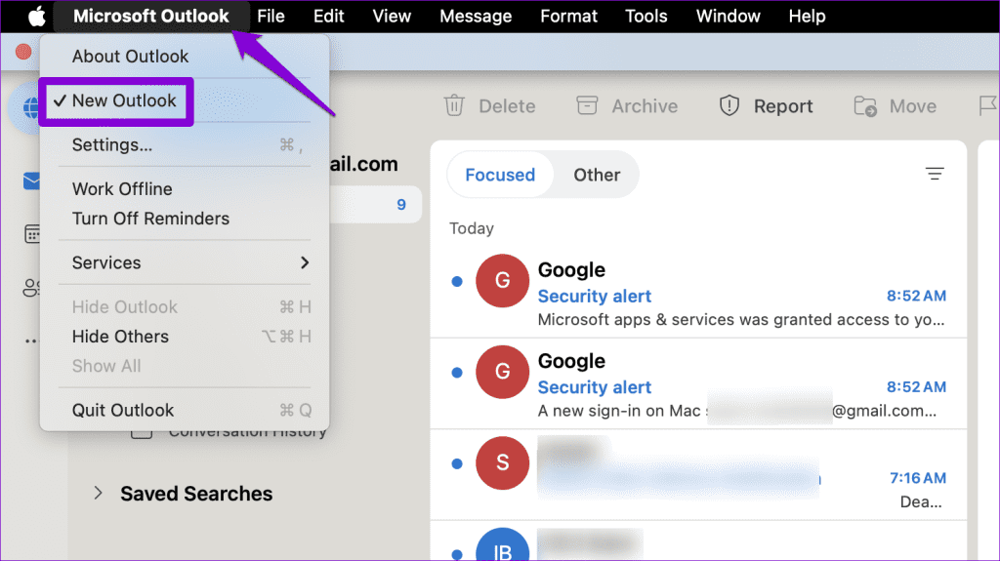The height and width of the screenshot is (561, 1000).
Task: Open the People contacts view
Action: tap(31, 288)
